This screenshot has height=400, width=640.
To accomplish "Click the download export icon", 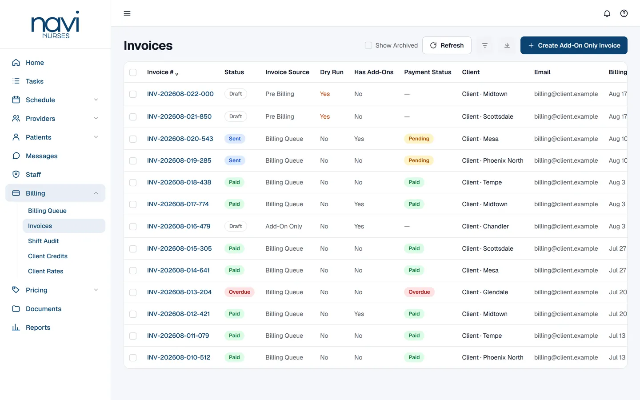I will pos(507,45).
